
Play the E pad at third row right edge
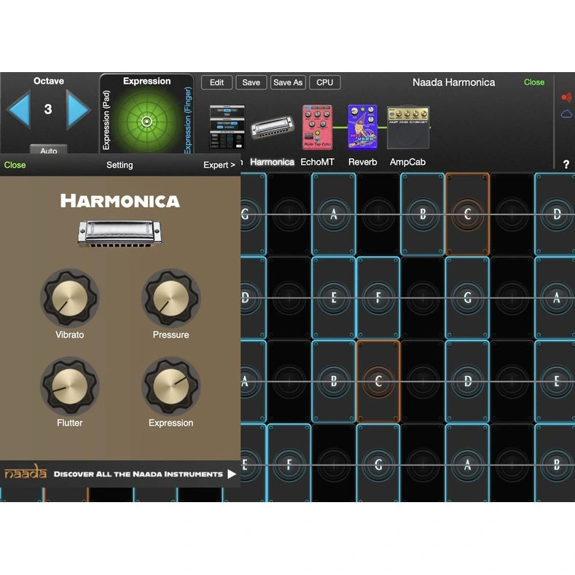[555, 381]
